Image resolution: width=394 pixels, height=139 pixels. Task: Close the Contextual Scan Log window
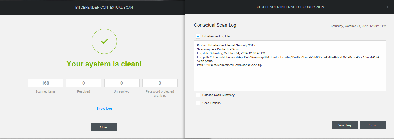(x=373, y=125)
